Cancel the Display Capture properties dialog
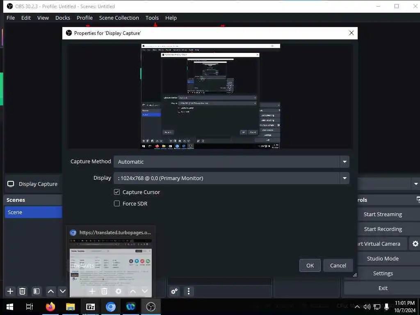The image size is (420, 315). click(x=338, y=265)
